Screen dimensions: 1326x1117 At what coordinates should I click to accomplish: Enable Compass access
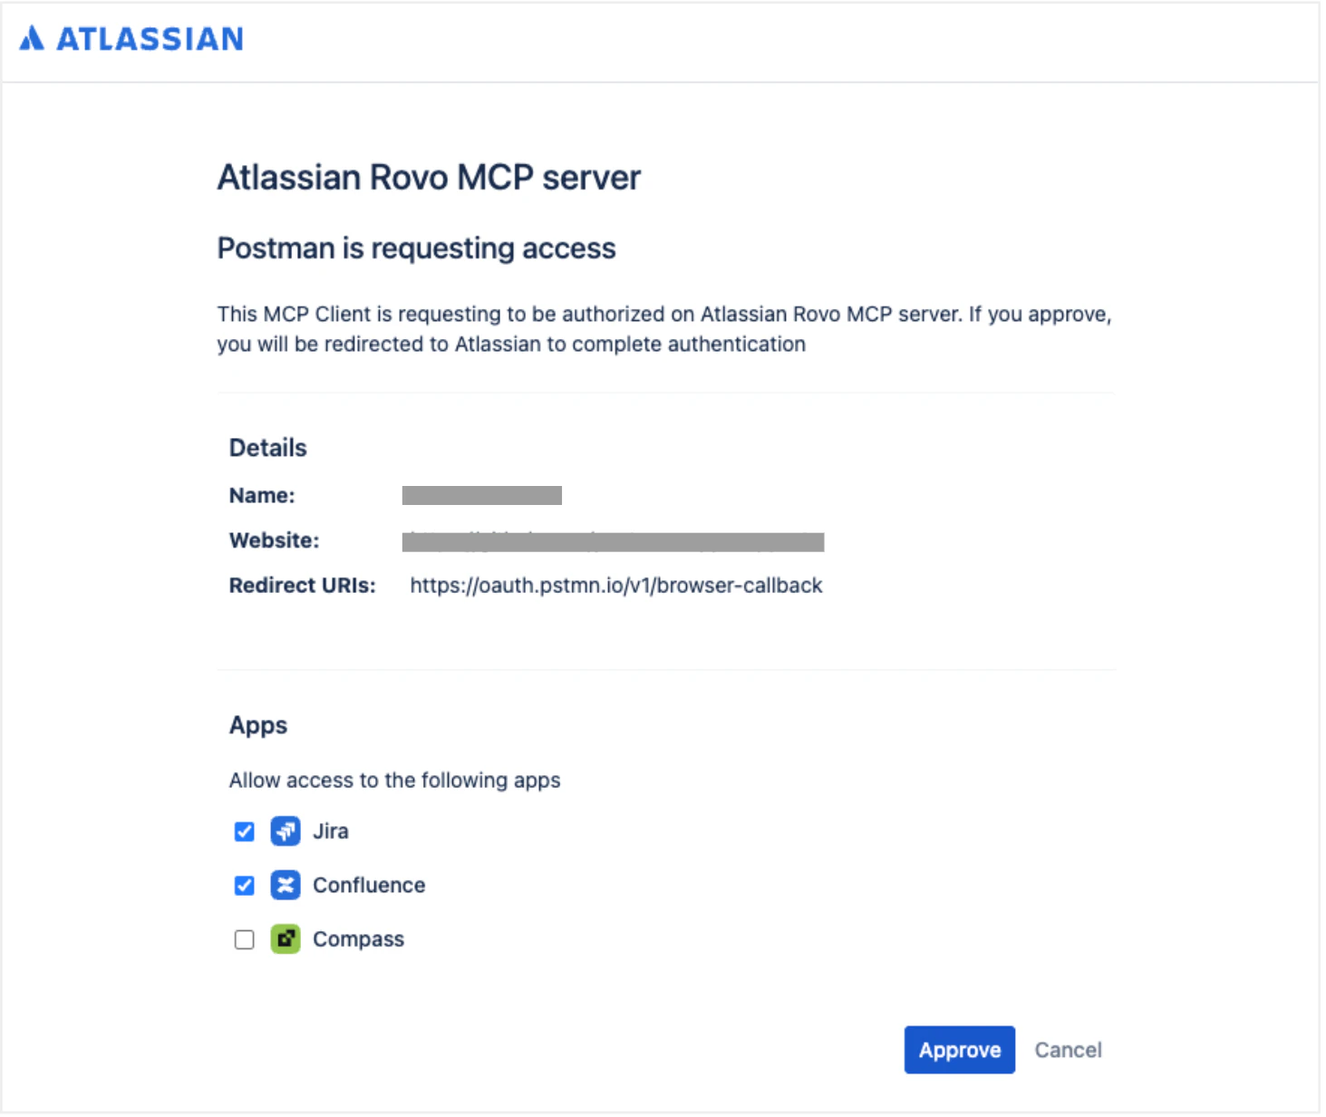pos(243,938)
